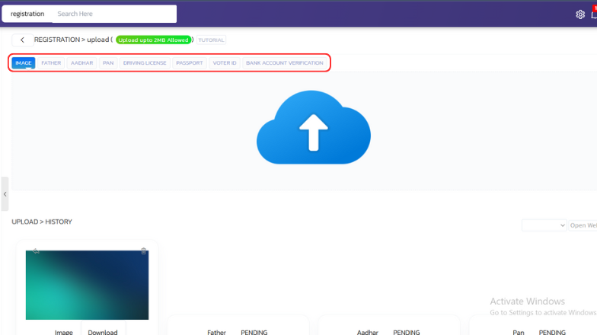Viewport: 597px width, 335px height.
Task: Click Download on the image card
Action: point(103,332)
